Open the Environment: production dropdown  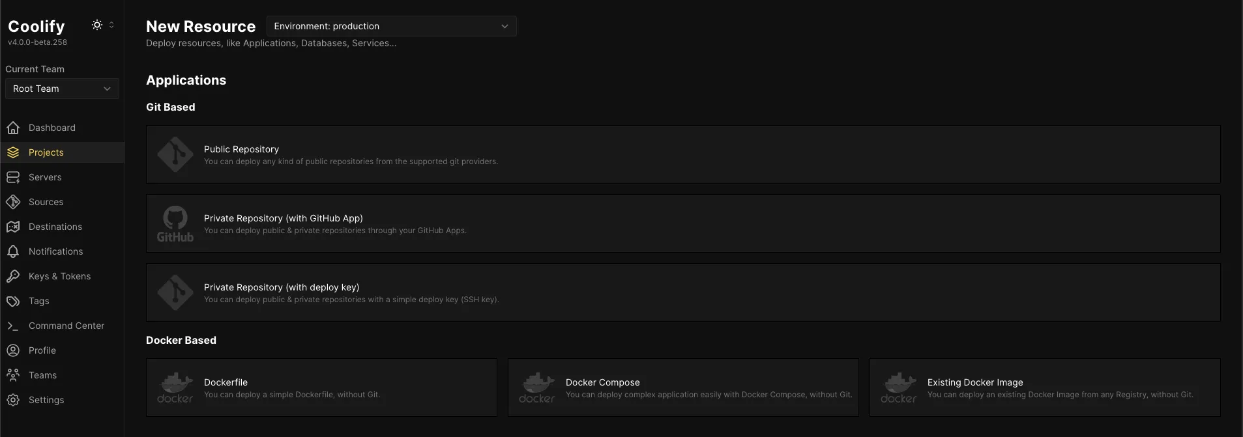pyautogui.click(x=392, y=26)
